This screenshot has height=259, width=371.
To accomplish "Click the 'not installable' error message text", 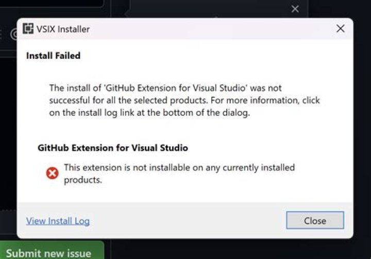I will point(179,167).
